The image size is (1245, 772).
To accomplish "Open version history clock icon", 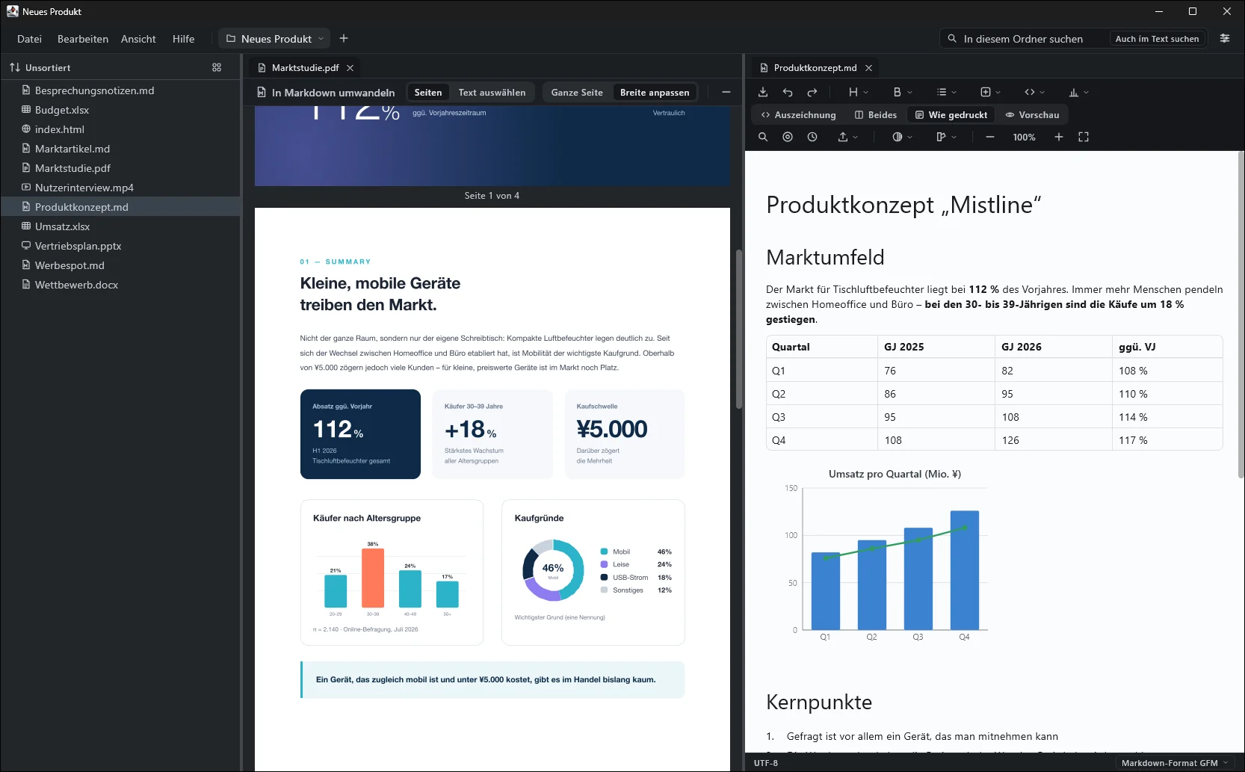I will 812,137.
